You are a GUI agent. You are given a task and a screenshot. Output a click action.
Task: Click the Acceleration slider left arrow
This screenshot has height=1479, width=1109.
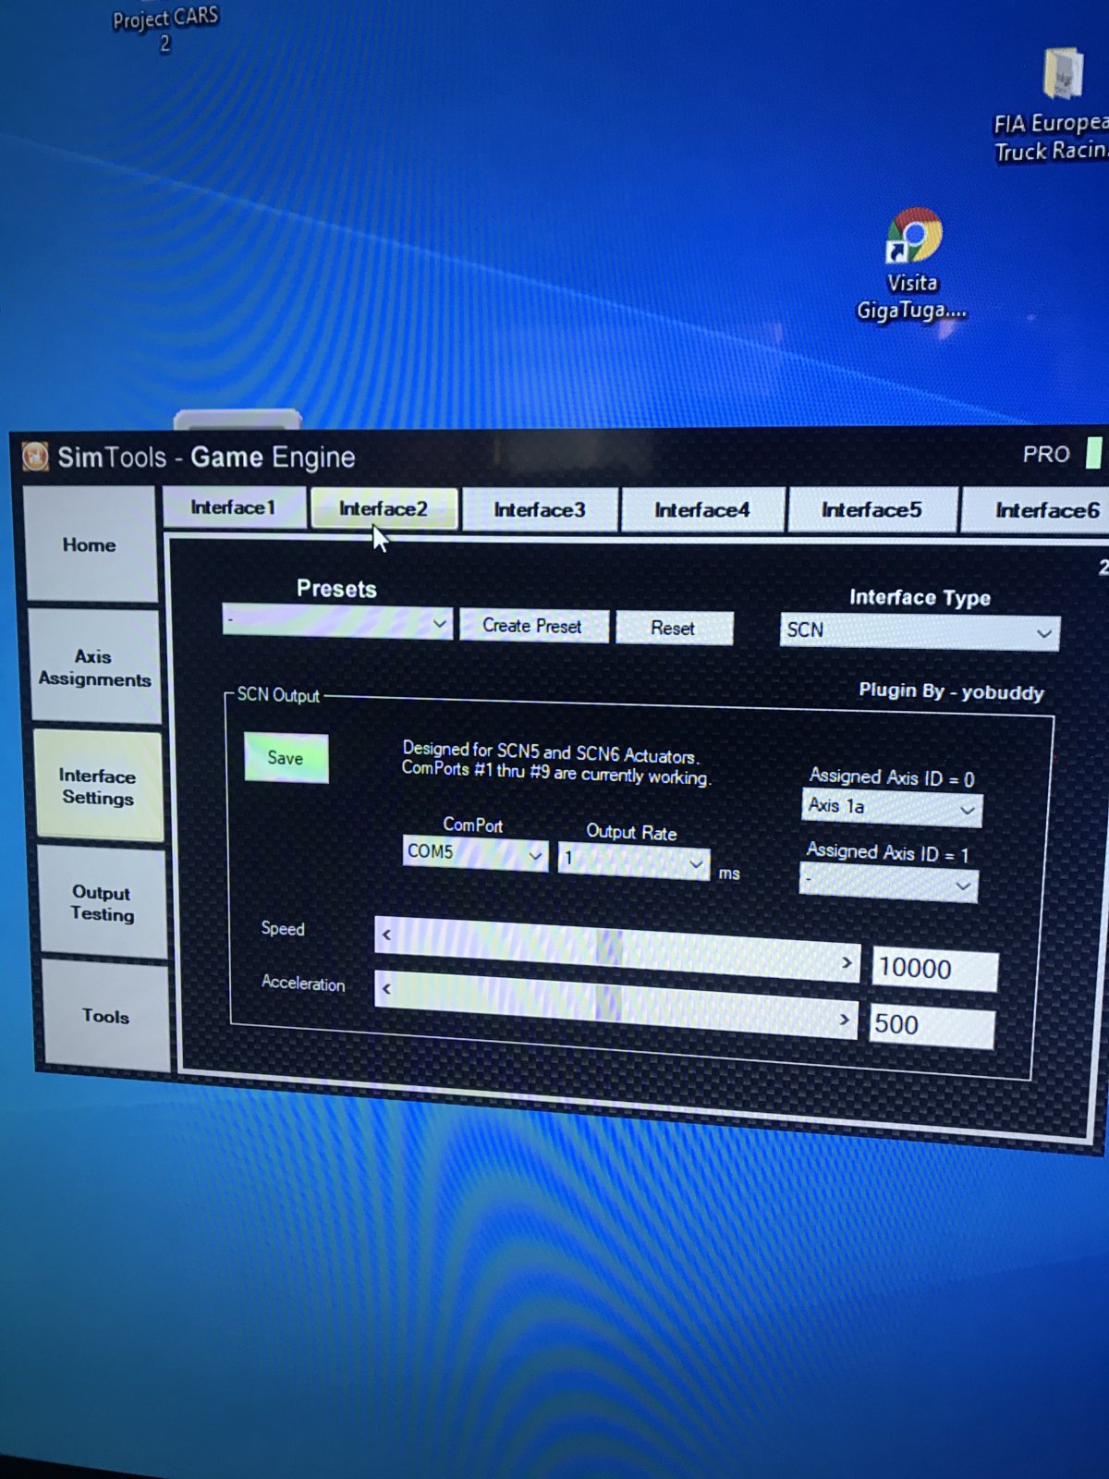386,988
